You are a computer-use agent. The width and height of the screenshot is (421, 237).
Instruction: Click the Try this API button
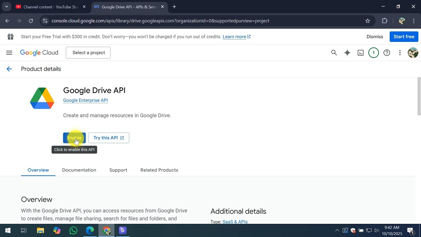click(109, 138)
